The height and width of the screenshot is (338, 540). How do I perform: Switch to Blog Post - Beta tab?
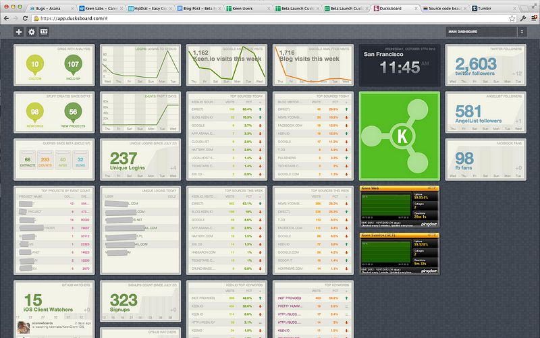pos(199,8)
